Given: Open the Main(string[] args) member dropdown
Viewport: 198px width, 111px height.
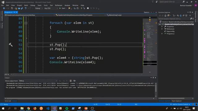Looking at the screenshot, I should [131, 15].
